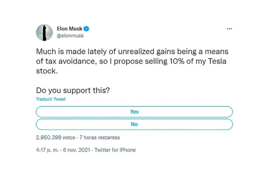Click the Elon Musk display name

[x=70, y=29]
